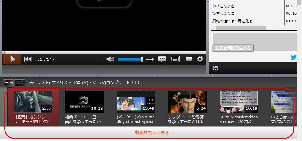Open the (V)・∀・(V)<A medley title link
302x141 pixels.
coord(136,119)
